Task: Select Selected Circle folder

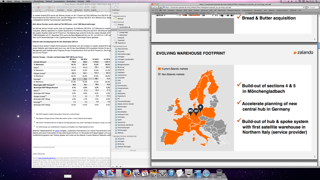Action: pyautogui.click(x=123, y=115)
